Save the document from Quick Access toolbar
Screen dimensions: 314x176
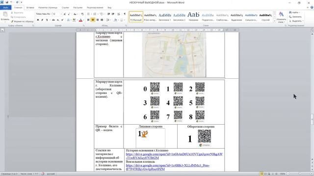(7, 2)
